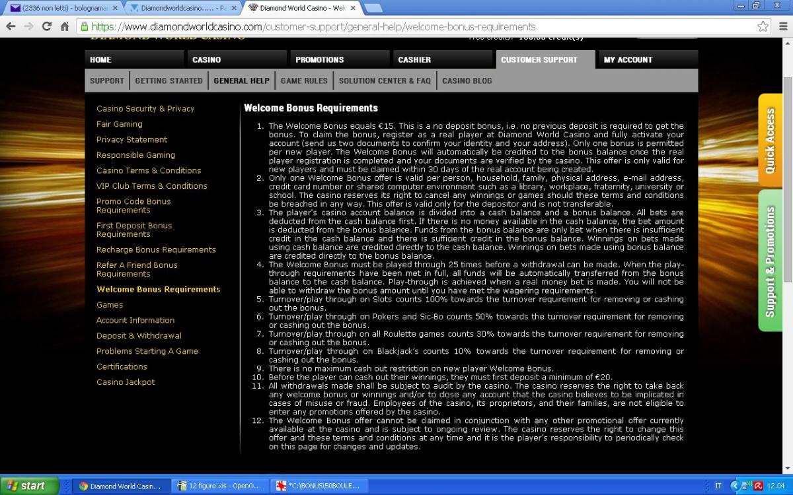Expand hidden system tray icons arrow
793x495 pixels.
click(735, 486)
